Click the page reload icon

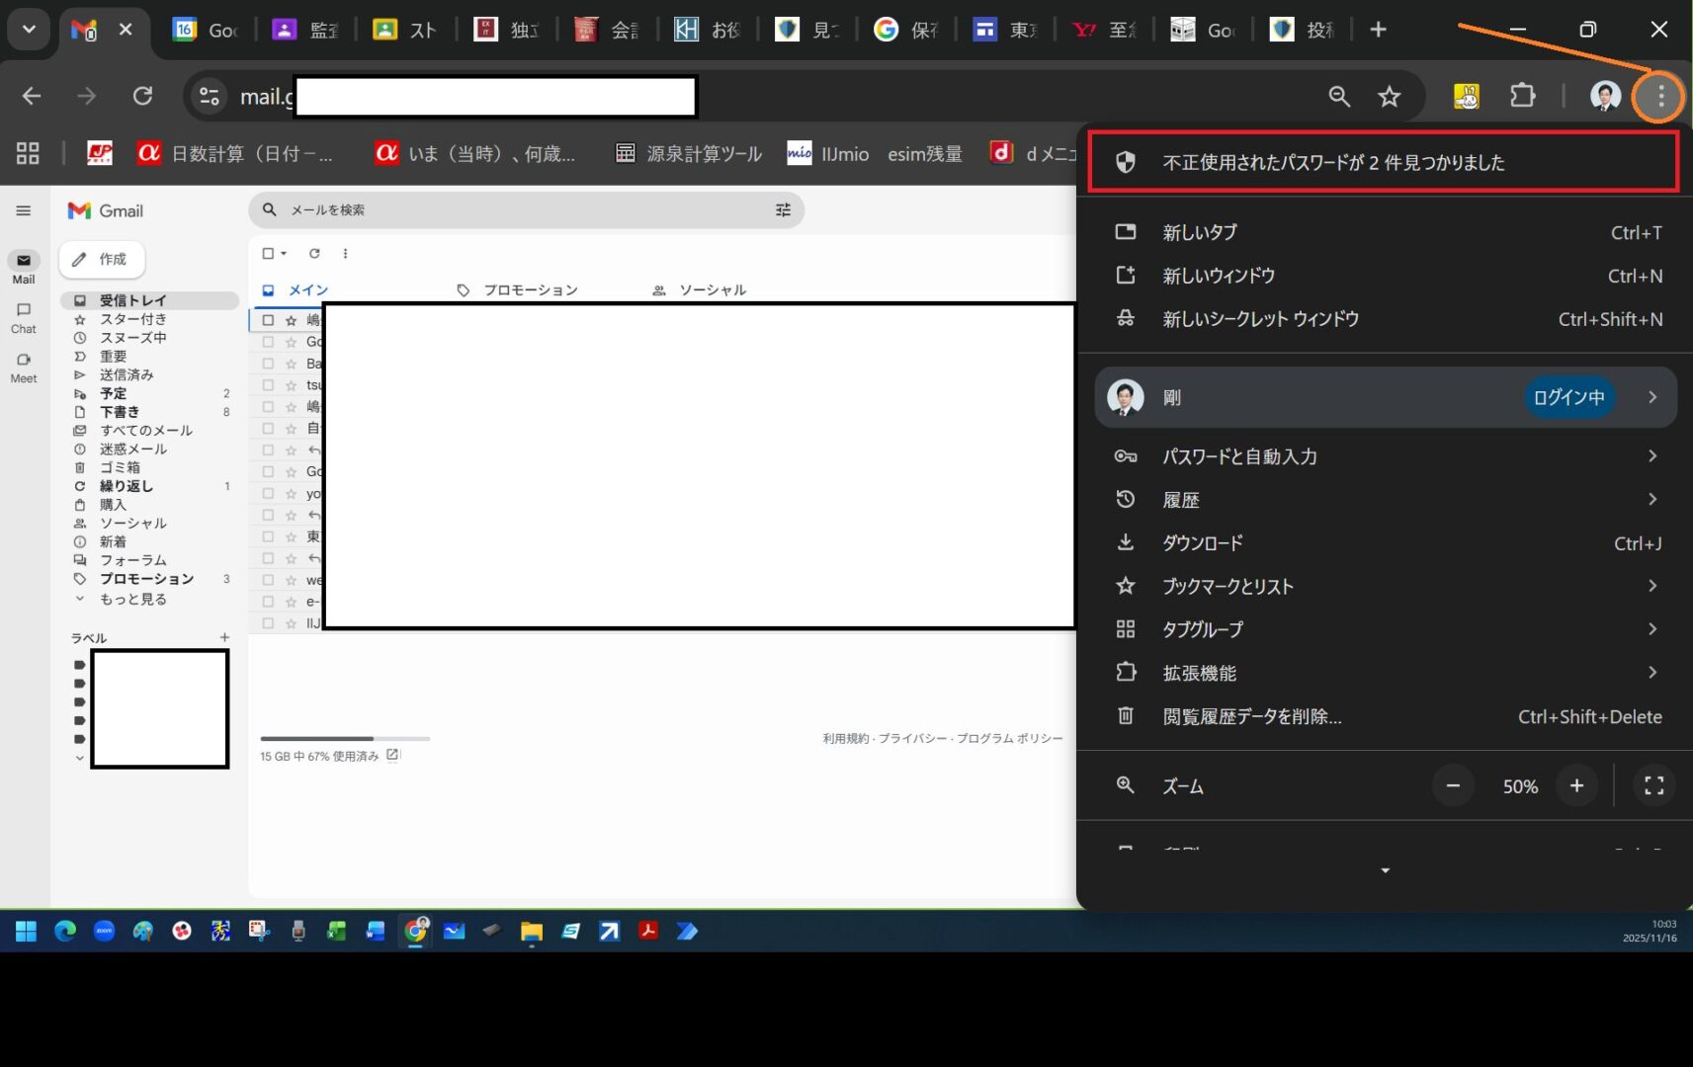[143, 96]
